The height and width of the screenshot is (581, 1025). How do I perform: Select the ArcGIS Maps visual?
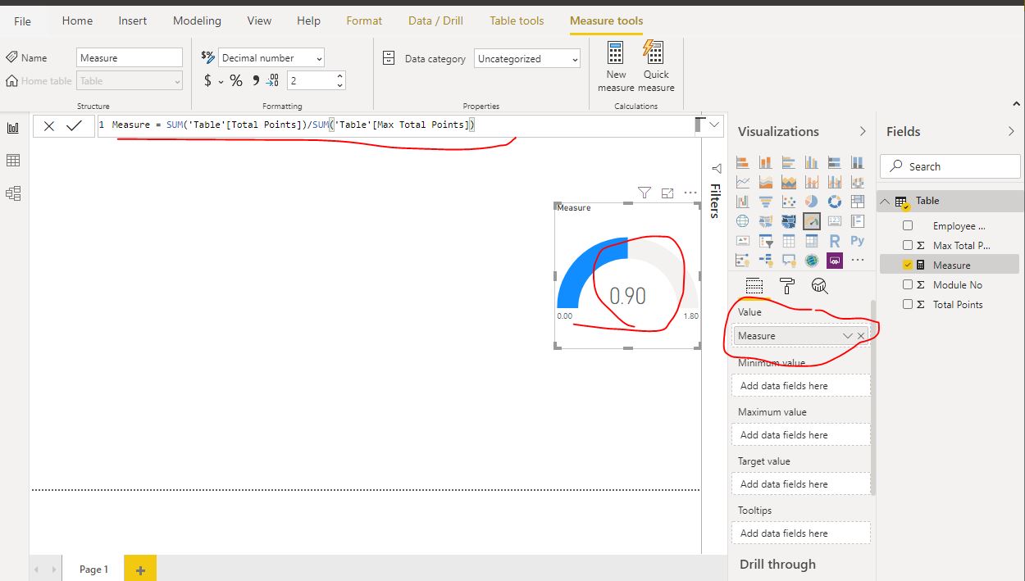click(812, 261)
